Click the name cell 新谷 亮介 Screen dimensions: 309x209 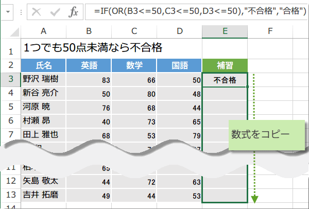coord(43,93)
